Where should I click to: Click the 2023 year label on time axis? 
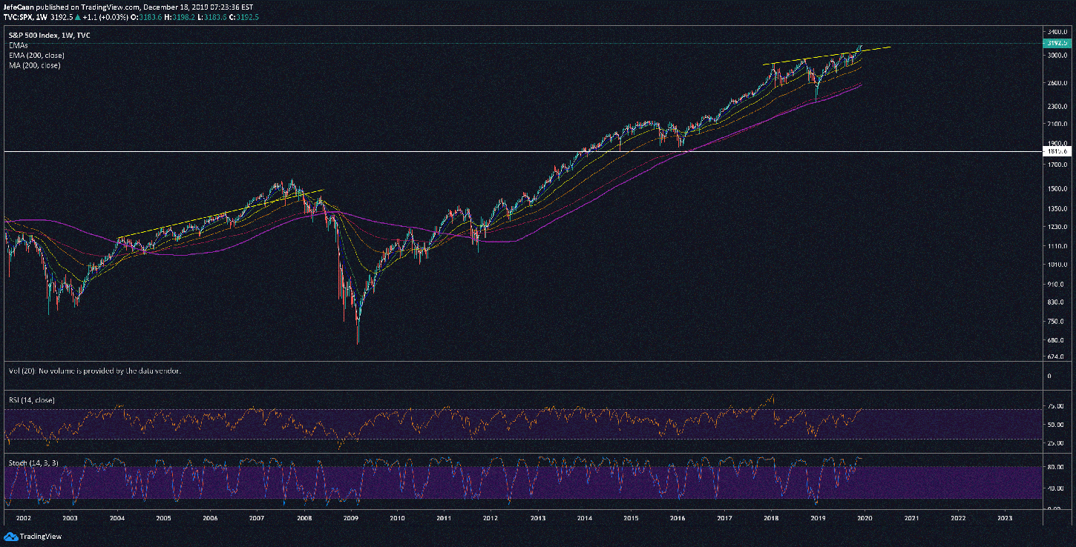pyautogui.click(x=1005, y=519)
